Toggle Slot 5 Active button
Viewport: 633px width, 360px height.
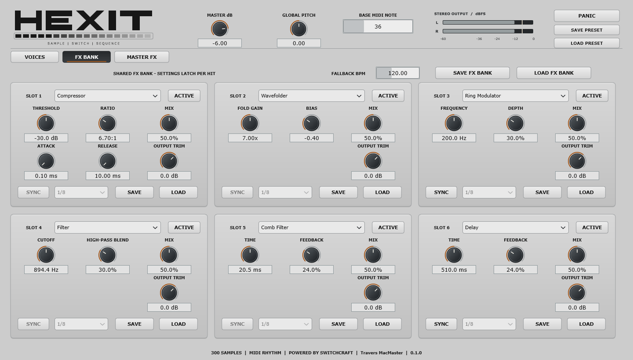pyautogui.click(x=388, y=227)
